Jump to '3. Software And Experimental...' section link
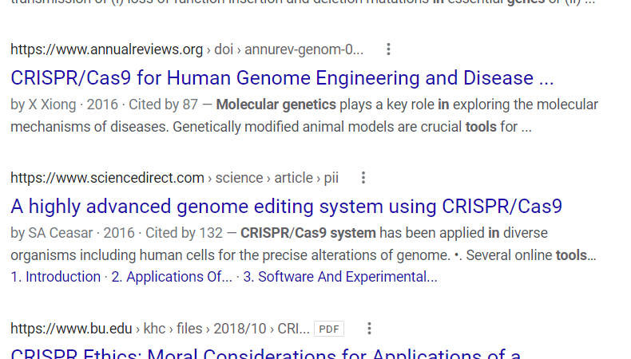 click(x=340, y=277)
